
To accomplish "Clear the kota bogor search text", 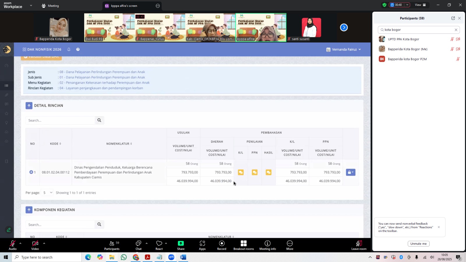I will (x=456, y=30).
